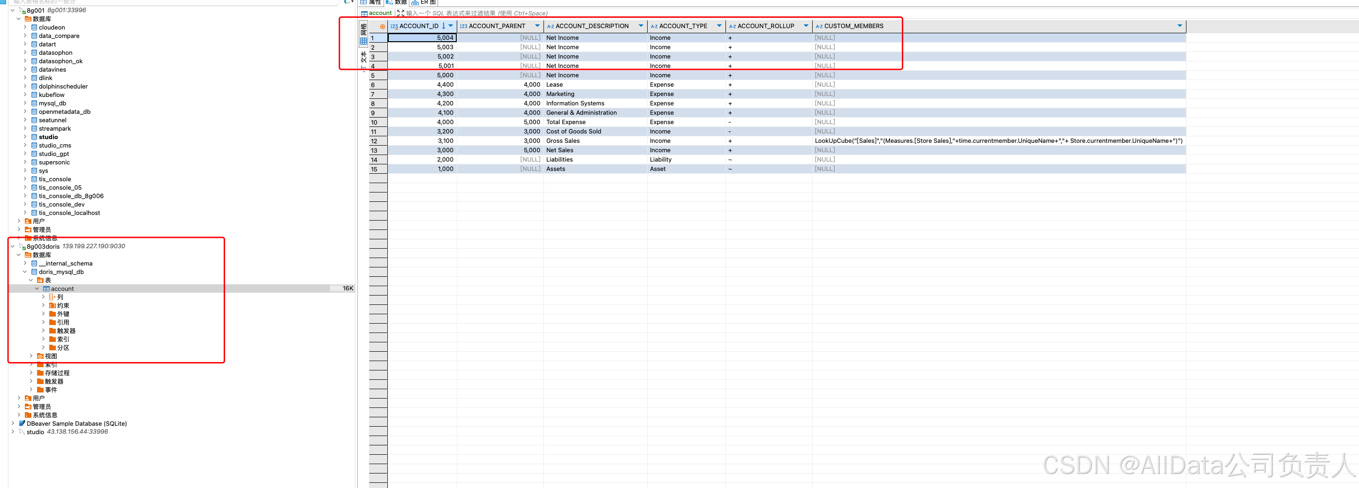Open ACCOUNT_TYPE column filter dropdown arrow
This screenshot has height=488, width=1359.
click(719, 25)
